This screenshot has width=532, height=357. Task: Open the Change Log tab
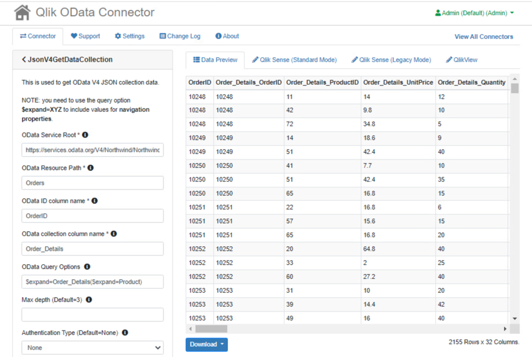point(180,36)
